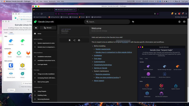Close the Welcome Garuda Linux wiki tab

pyautogui.click(x=75, y=10)
